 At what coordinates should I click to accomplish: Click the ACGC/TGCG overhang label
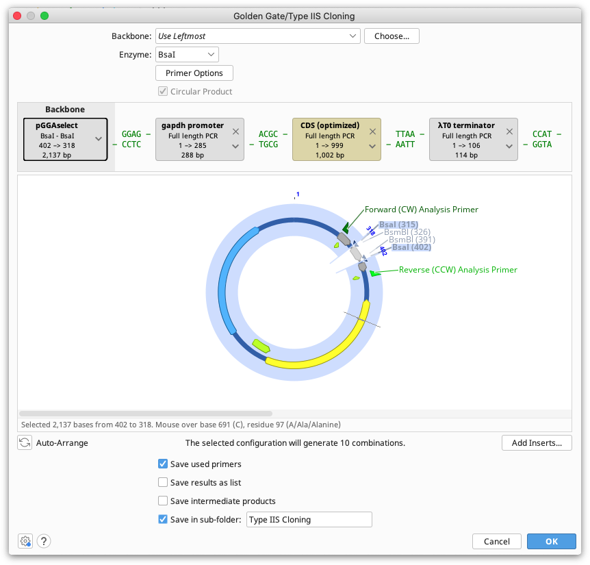[x=268, y=139]
